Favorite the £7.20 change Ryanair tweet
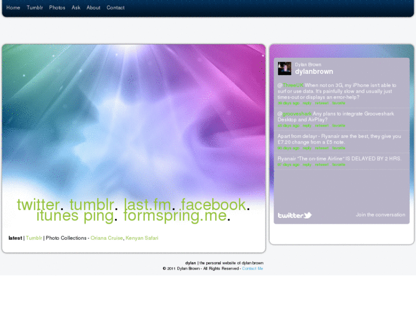This screenshot has height=312, width=416. click(339, 148)
